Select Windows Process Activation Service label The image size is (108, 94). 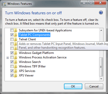43,57
